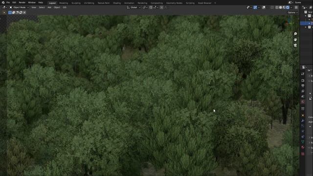Select the Set new selection mode icon
Screen dimensions: 313x176
[x=10, y=12]
